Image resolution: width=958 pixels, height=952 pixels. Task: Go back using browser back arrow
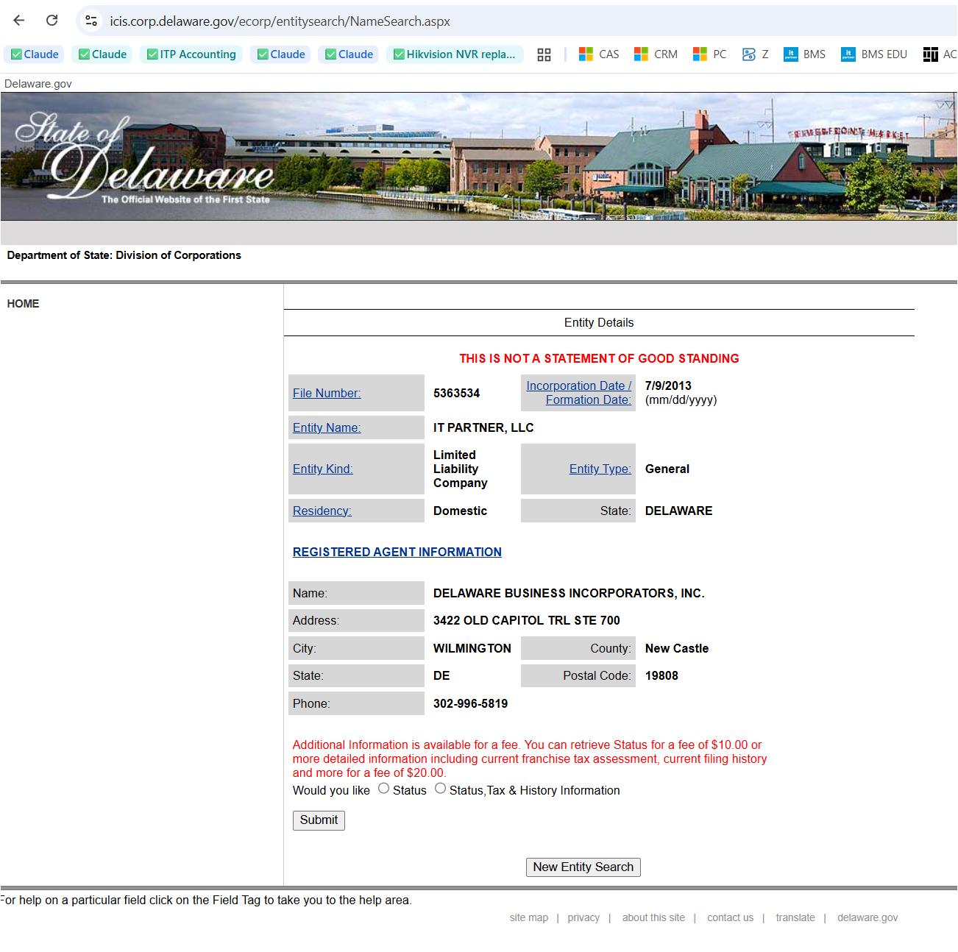pos(19,21)
